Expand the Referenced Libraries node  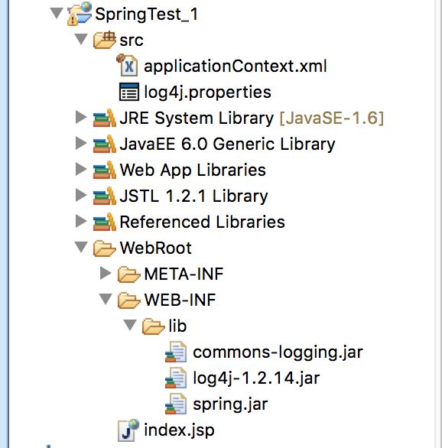coord(81,221)
